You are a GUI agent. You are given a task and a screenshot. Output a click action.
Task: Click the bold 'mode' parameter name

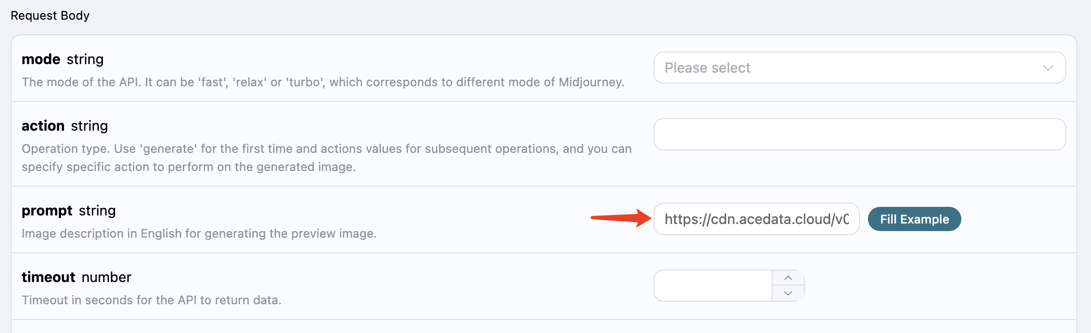tap(41, 59)
